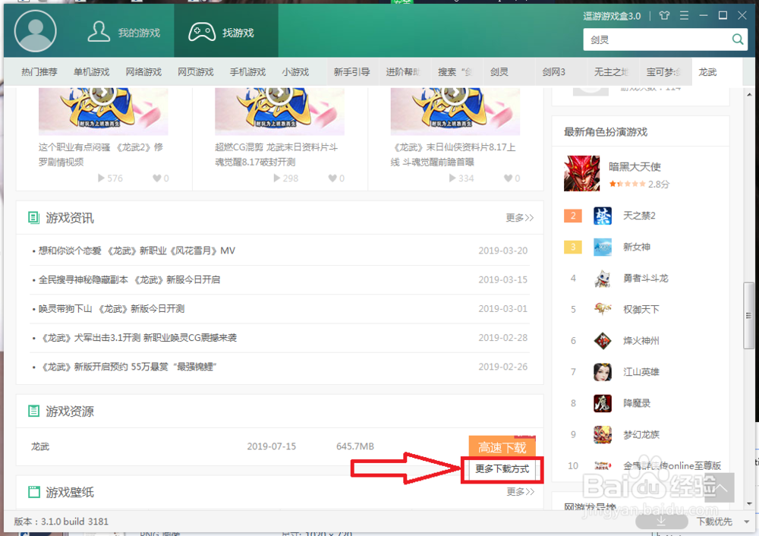This screenshot has width=759, height=536.
Task: Click the scrollbar up arrow
Action: click(749, 94)
